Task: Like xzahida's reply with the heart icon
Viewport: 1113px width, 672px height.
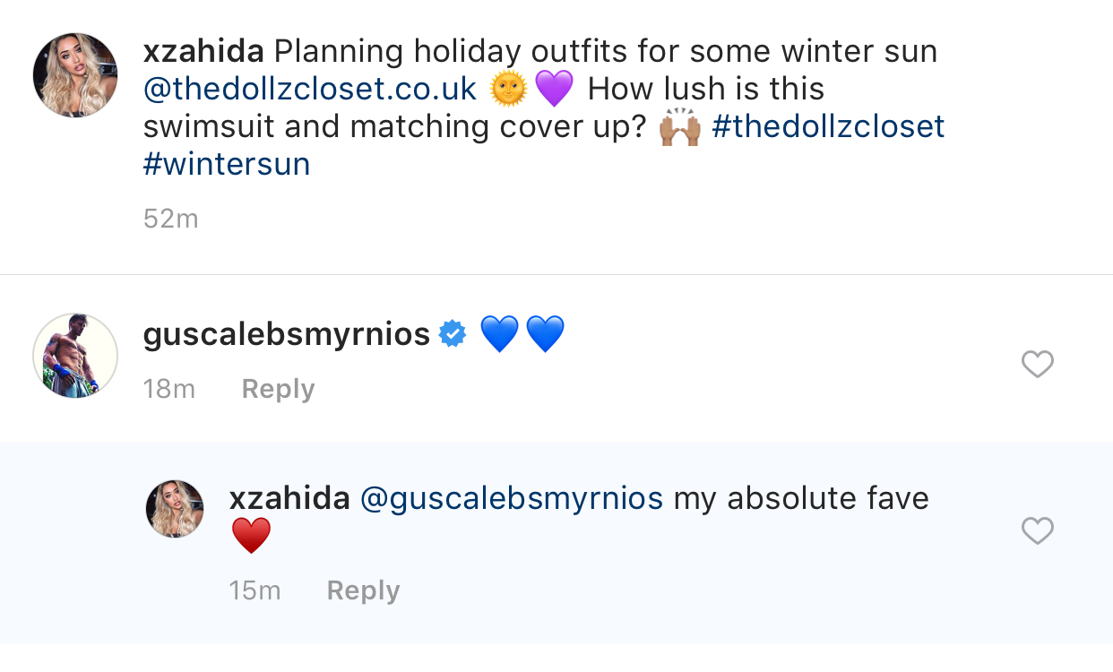Action: (x=1038, y=530)
